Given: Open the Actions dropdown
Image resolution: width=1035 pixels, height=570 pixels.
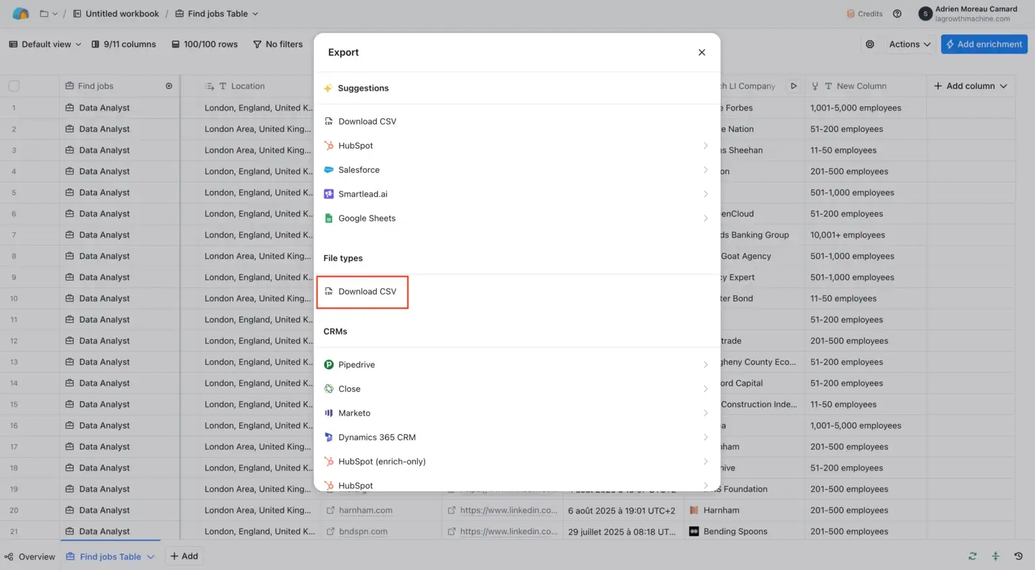Looking at the screenshot, I should tap(910, 44).
